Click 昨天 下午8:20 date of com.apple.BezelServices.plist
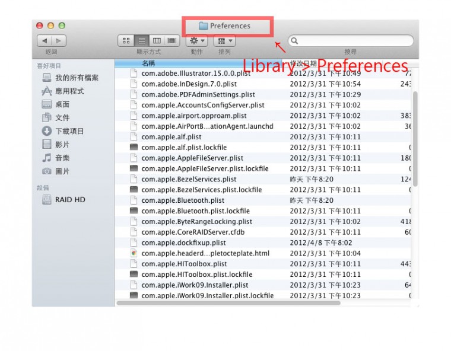The width and height of the screenshot is (451, 351). coord(312,180)
